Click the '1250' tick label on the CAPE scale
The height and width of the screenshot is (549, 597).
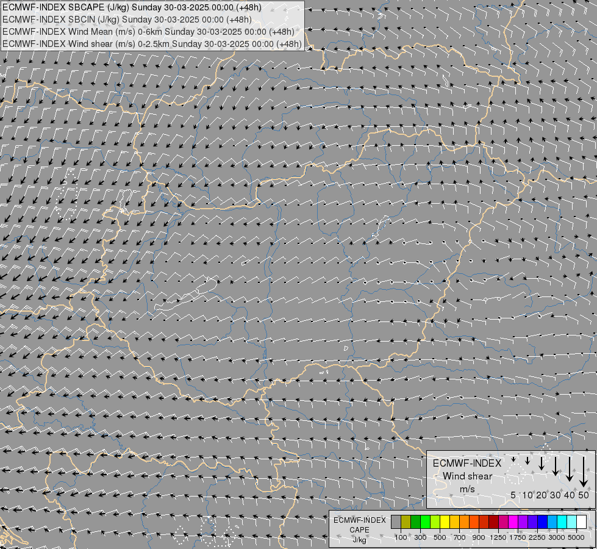(498, 537)
